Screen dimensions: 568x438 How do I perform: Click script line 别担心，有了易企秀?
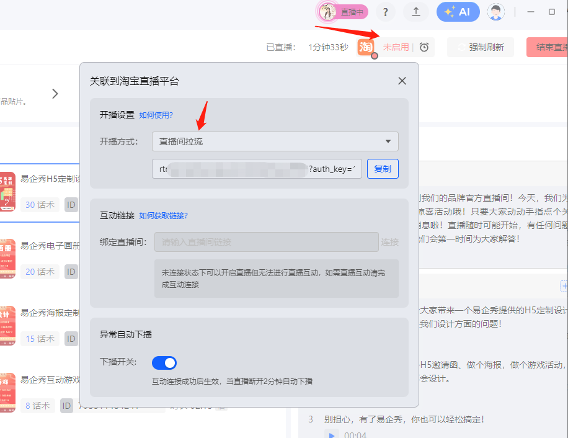[404, 419]
